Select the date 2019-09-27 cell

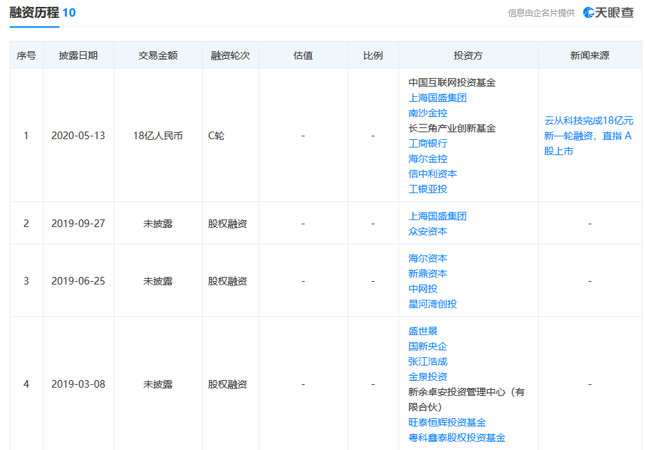click(x=78, y=224)
